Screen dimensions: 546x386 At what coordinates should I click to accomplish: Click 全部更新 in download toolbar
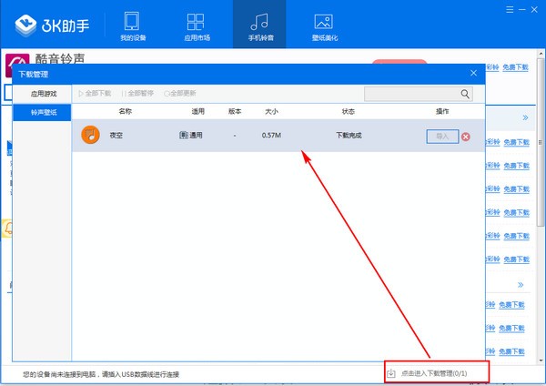(x=180, y=94)
